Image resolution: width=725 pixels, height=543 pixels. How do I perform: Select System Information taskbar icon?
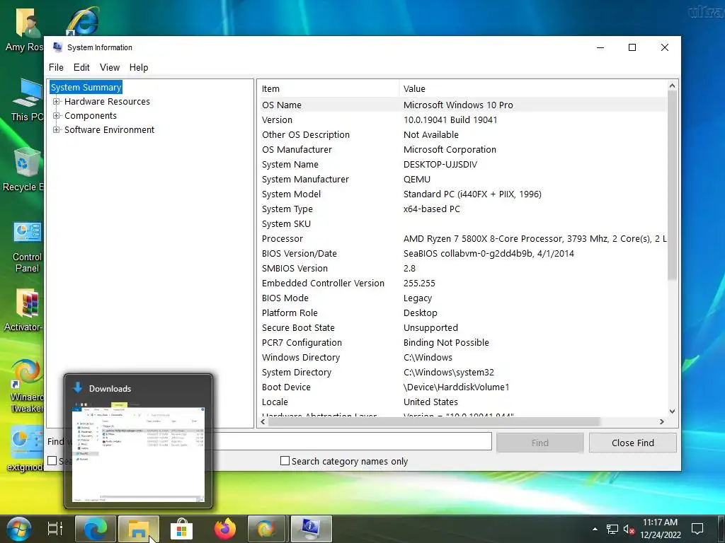pos(312,529)
